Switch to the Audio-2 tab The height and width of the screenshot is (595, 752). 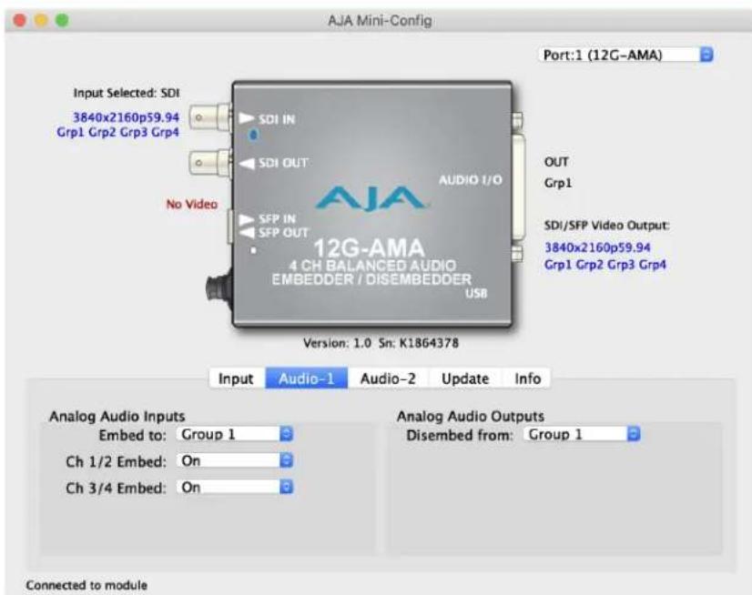(388, 378)
